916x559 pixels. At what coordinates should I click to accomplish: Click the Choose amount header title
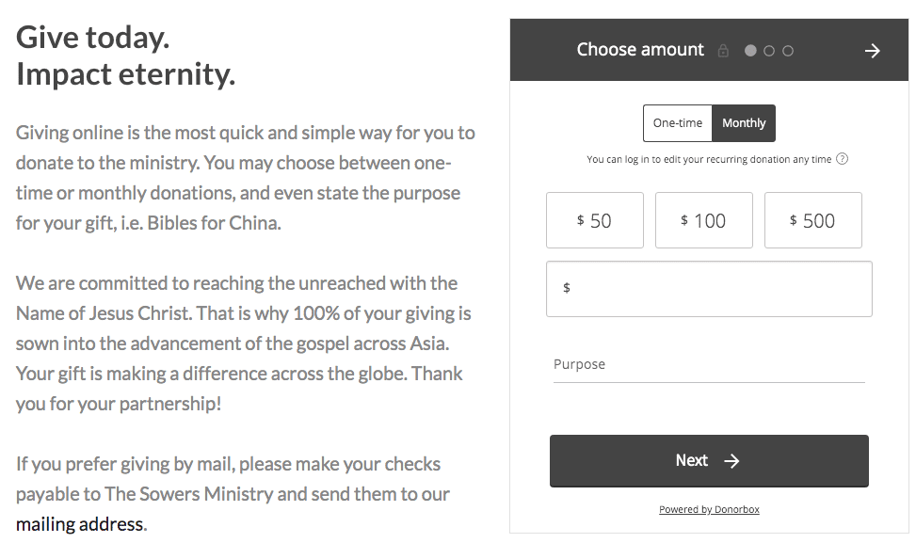click(640, 50)
